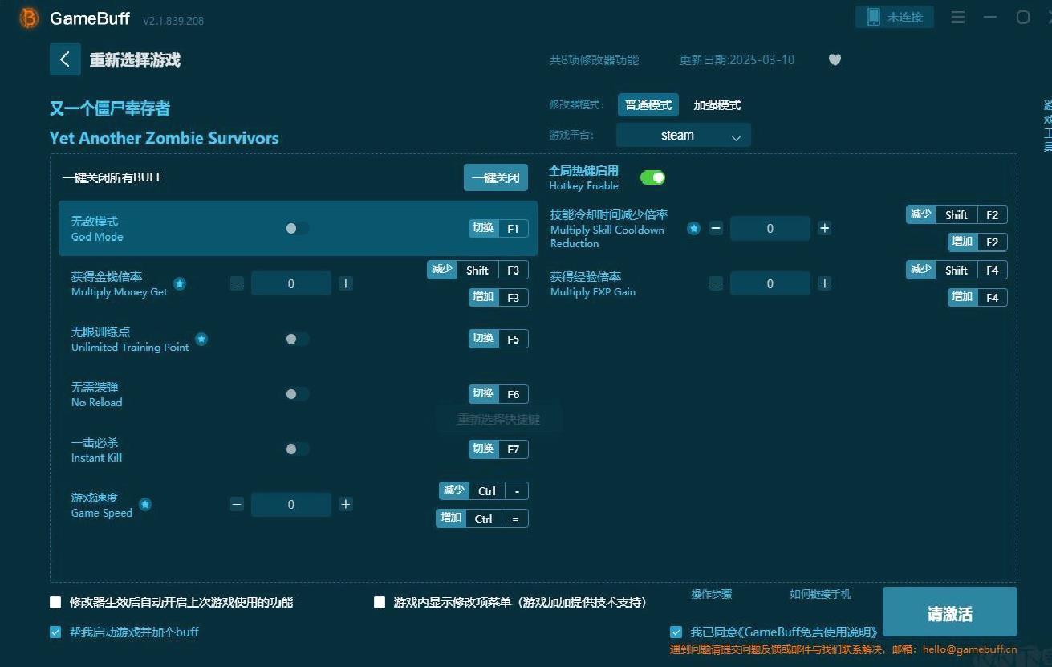Open the steam platform dropdown
This screenshot has height=667, width=1052.
pyautogui.click(x=684, y=135)
